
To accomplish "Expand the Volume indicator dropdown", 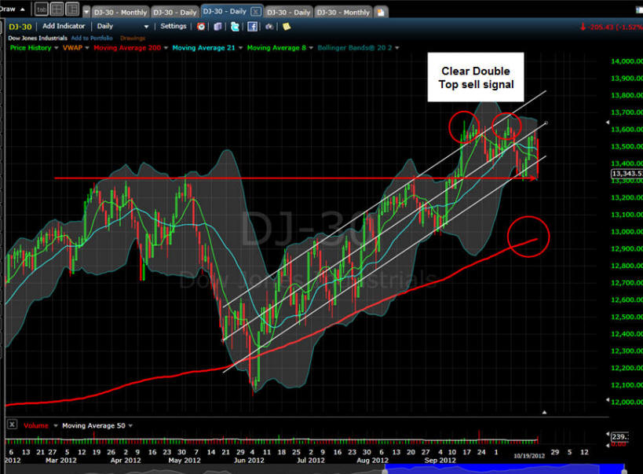I will tap(56, 426).
